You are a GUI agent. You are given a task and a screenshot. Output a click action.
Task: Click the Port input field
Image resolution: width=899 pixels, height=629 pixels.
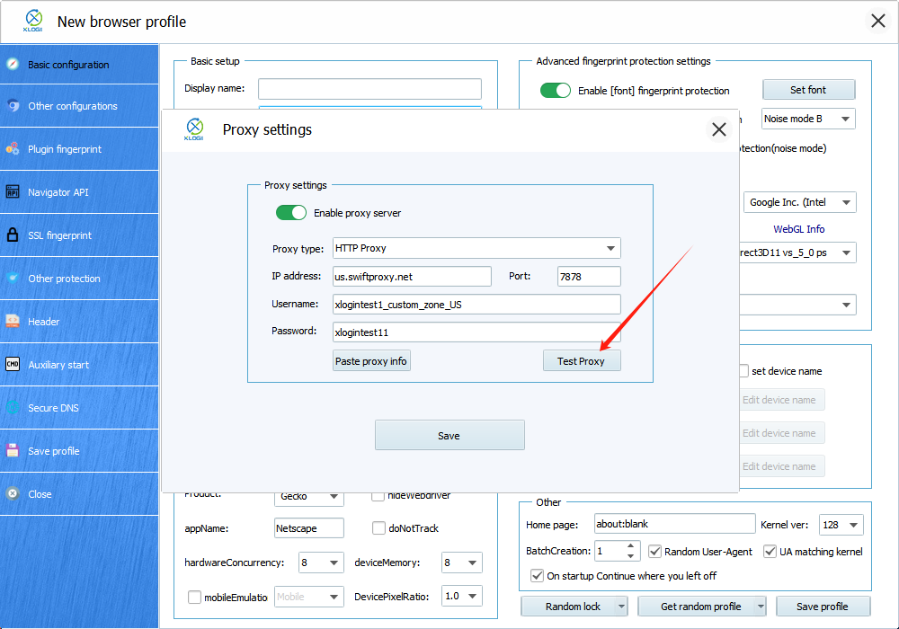(589, 276)
